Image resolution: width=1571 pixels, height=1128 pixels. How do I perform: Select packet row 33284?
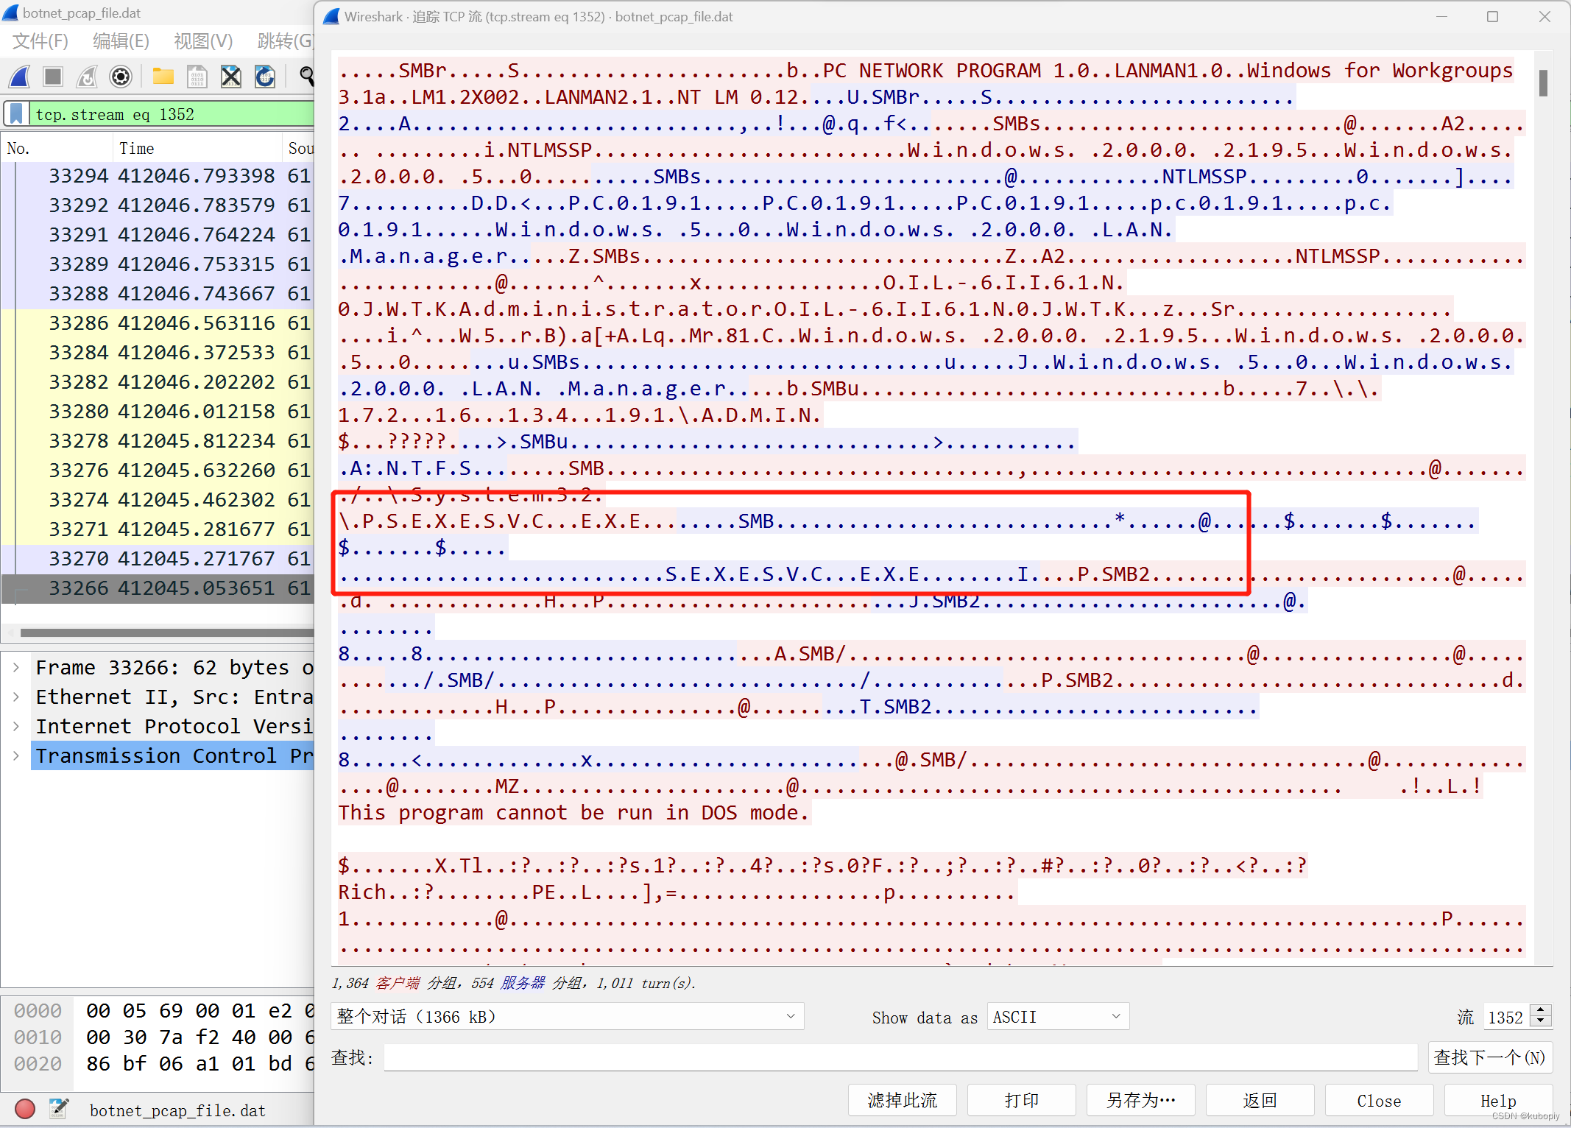point(158,353)
